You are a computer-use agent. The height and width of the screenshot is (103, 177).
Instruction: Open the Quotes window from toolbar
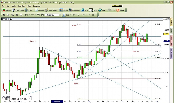[x=7, y=10]
